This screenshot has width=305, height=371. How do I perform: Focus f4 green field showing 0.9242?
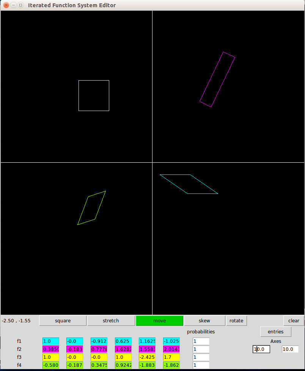tap(123, 365)
